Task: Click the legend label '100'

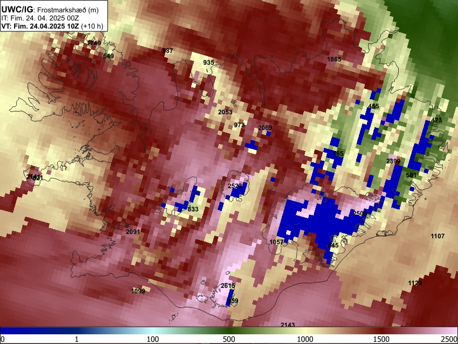Action: click(x=153, y=339)
